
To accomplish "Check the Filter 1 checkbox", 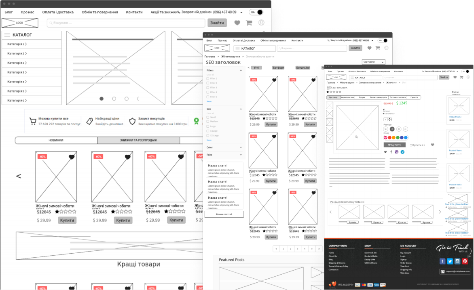I will [208, 78].
